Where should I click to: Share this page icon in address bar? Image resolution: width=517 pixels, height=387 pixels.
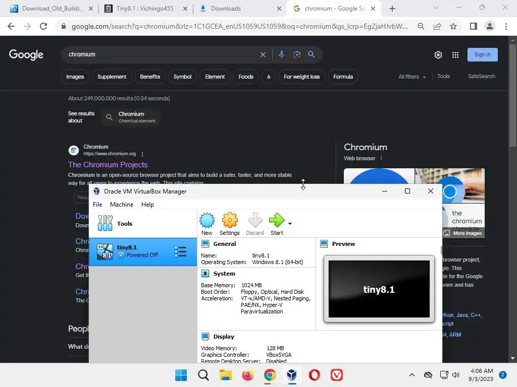click(437, 26)
